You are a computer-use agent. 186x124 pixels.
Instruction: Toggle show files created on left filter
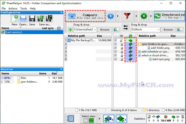click(x=109, y=119)
